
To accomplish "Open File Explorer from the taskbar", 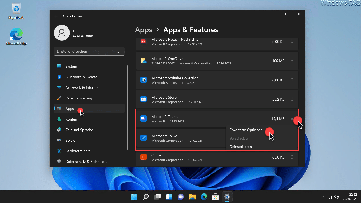I will pos(192,197).
